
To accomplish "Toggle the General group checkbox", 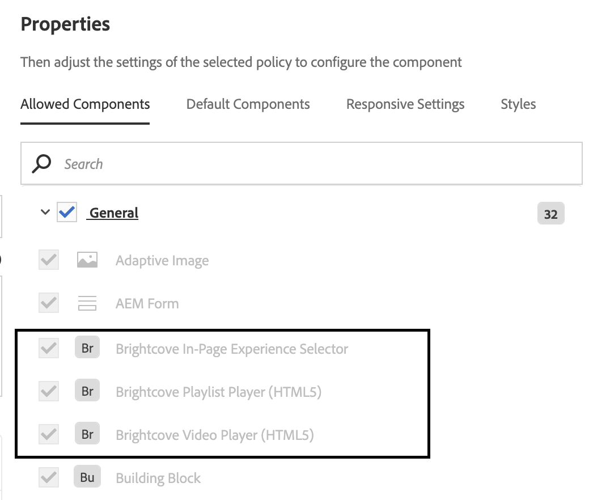I will tap(66, 212).
